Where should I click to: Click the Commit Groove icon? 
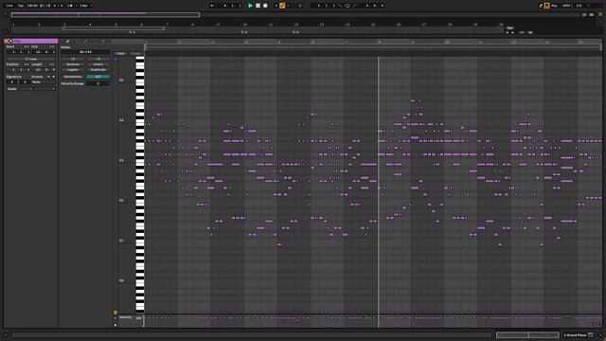(x=53, y=77)
